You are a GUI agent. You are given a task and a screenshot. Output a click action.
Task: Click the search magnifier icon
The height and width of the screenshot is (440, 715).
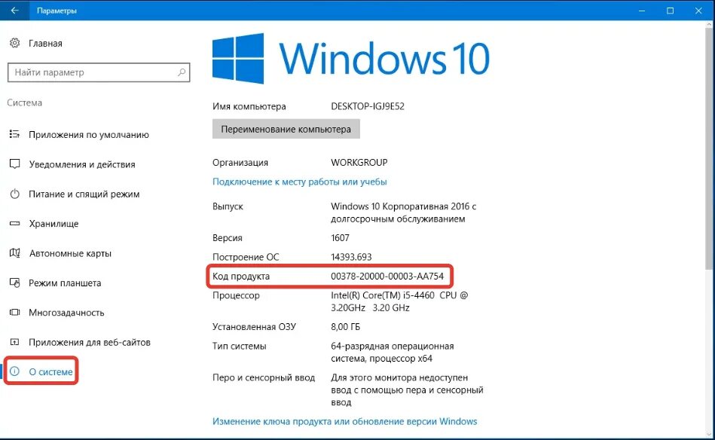182,72
